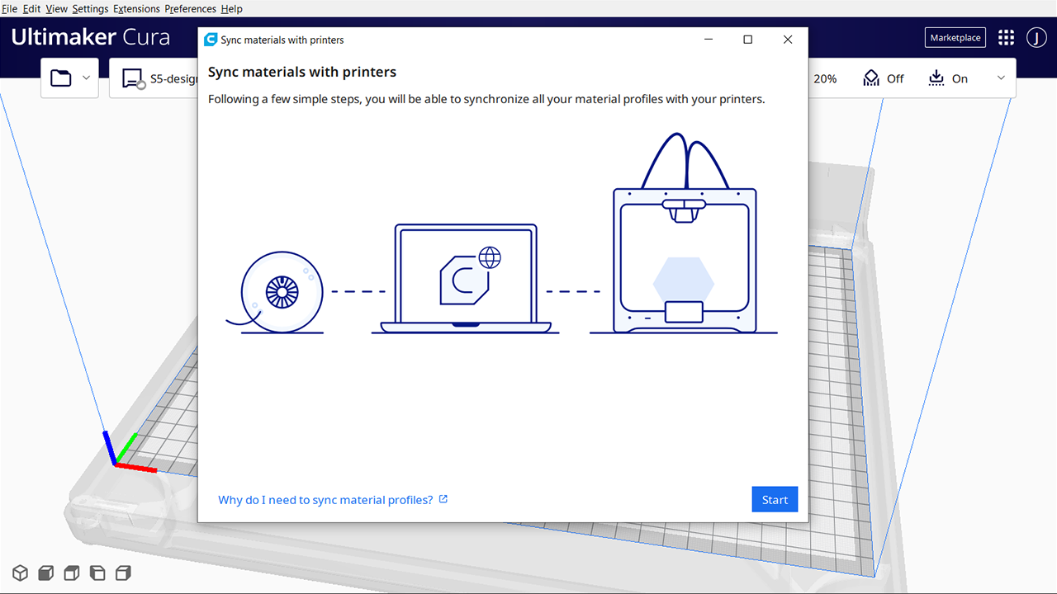
Task: Click the Cura icon in the dialog title bar
Action: click(x=211, y=40)
